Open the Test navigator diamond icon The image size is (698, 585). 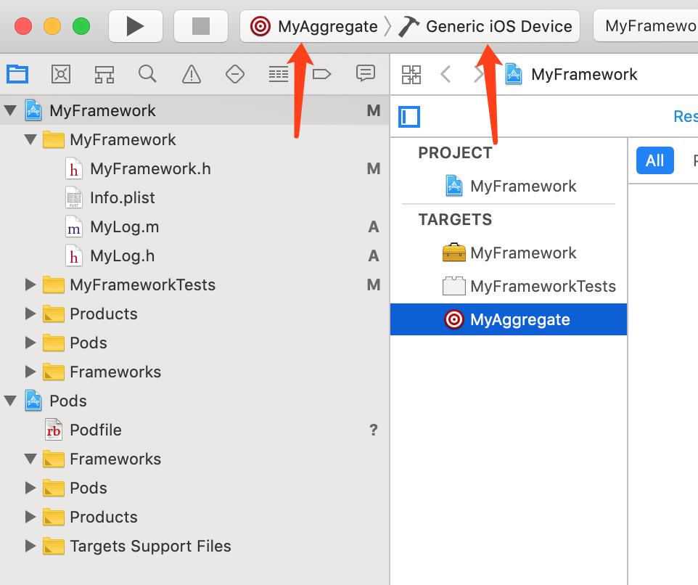[234, 73]
